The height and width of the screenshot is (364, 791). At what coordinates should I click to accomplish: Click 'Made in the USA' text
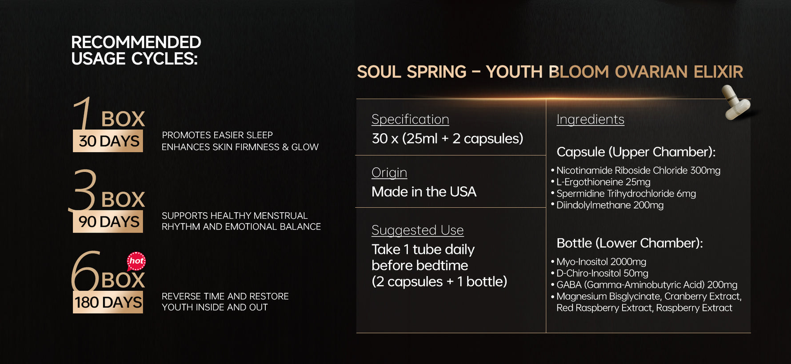[x=424, y=192]
